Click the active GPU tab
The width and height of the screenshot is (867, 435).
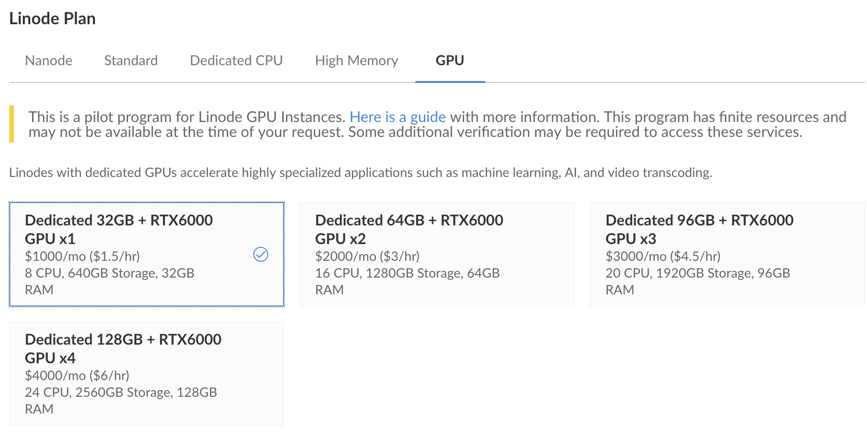click(x=449, y=61)
